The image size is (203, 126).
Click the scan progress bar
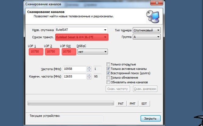(70, 104)
